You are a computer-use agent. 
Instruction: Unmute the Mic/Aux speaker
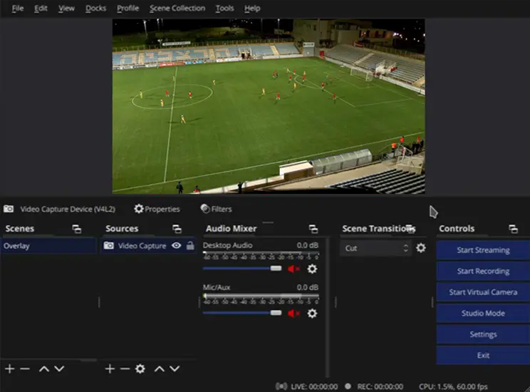(x=293, y=313)
